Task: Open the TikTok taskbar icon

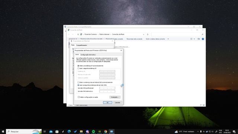Action: tap(63, 131)
